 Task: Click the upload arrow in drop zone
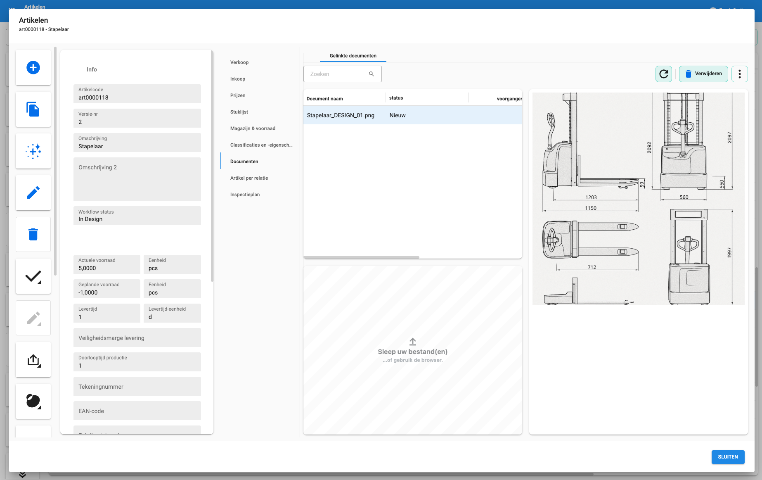(x=413, y=342)
